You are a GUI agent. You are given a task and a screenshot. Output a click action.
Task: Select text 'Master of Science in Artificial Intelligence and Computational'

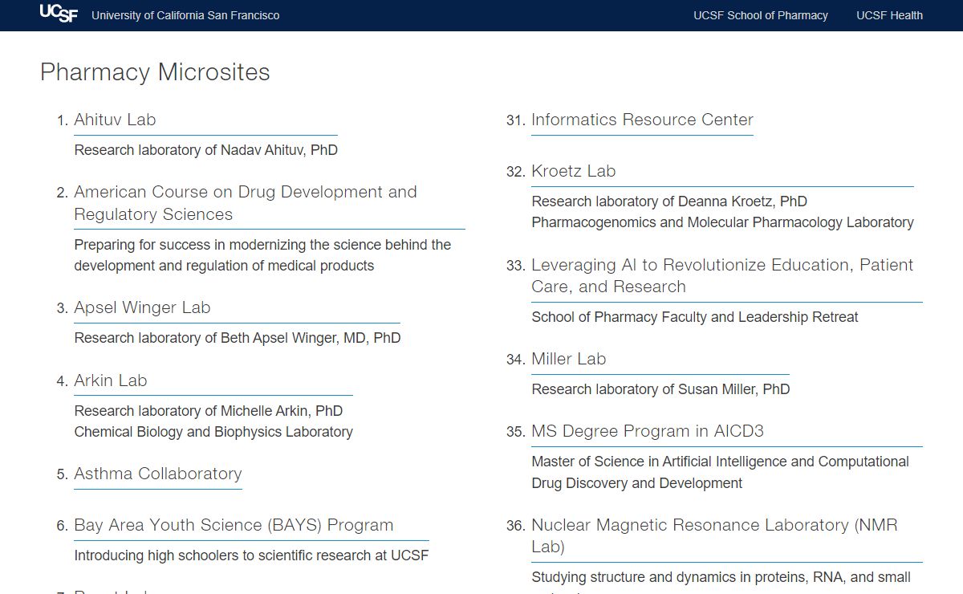click(720, 462)
